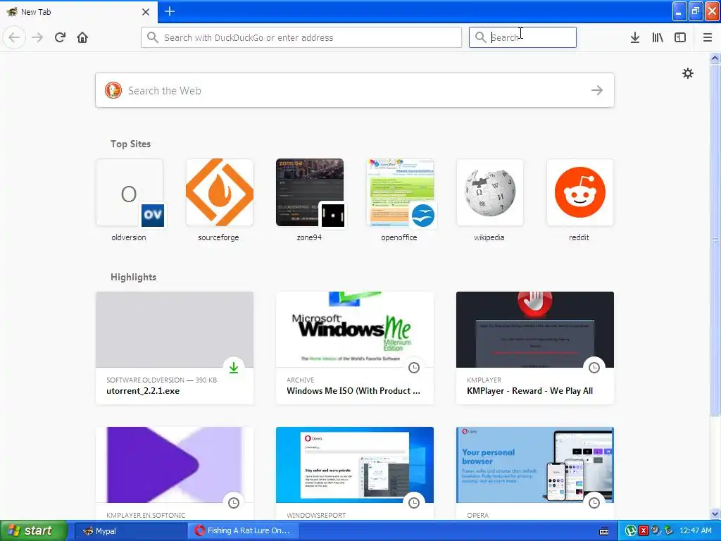Click the red X security tray icon
This screenshot has width=721, height=541.
click(x=644, y=530)
